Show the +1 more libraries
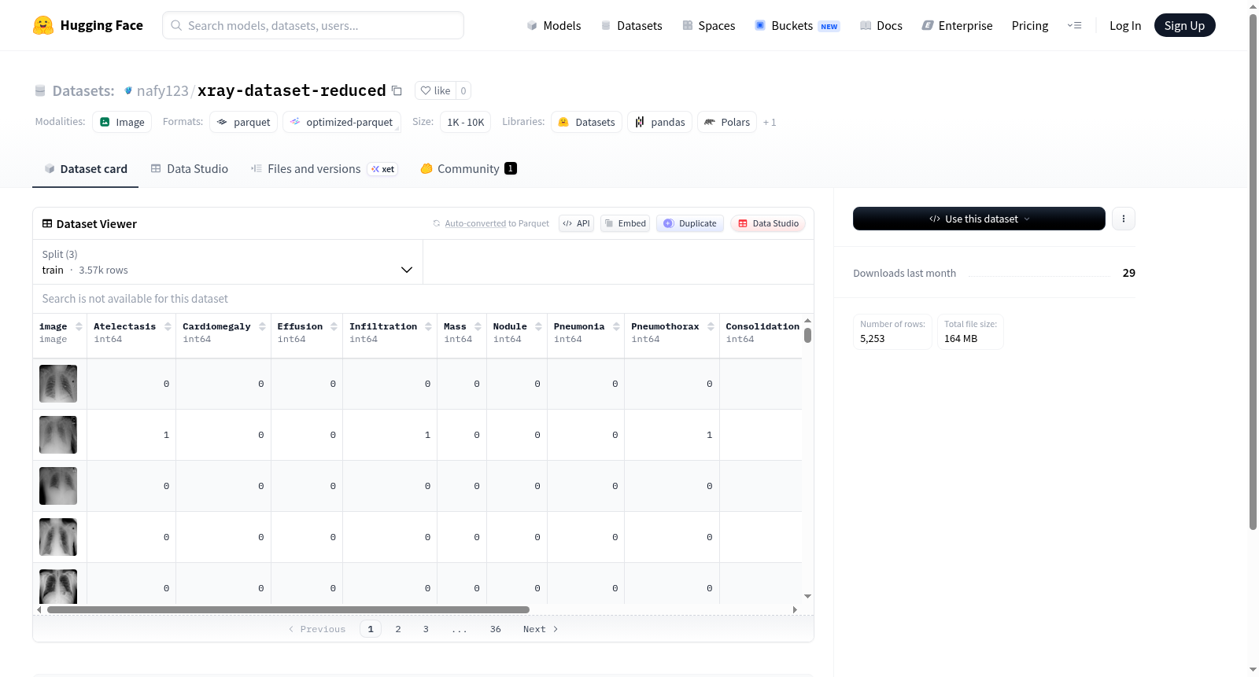 click(x=770, y=123)
